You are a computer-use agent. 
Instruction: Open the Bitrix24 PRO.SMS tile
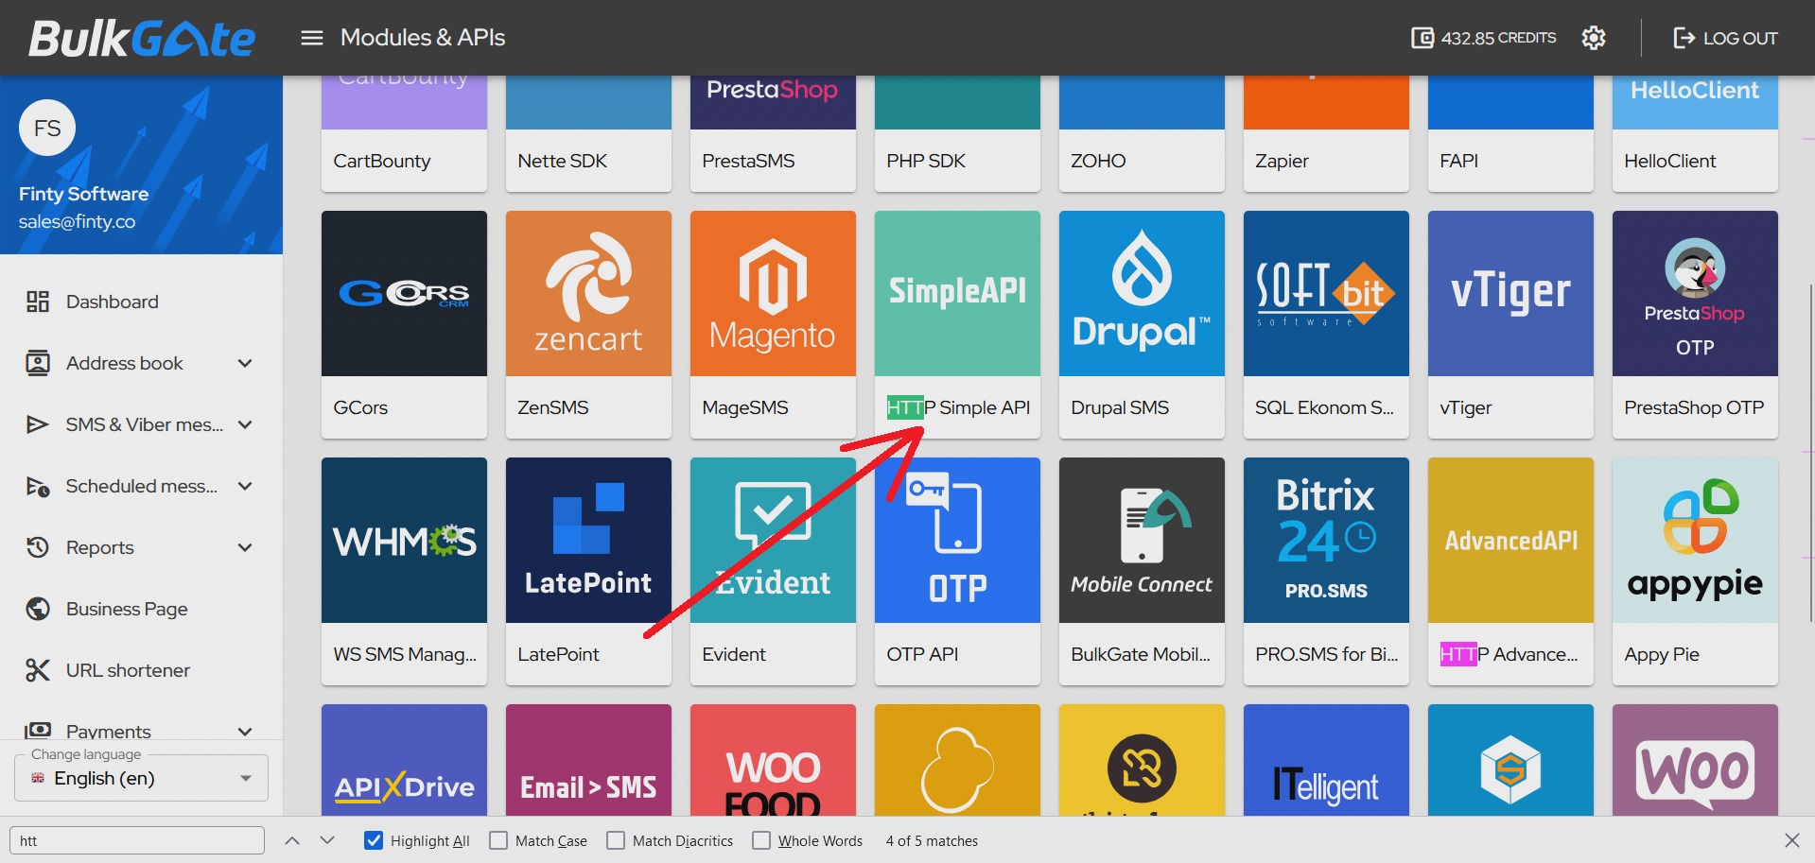[1326, 571]
